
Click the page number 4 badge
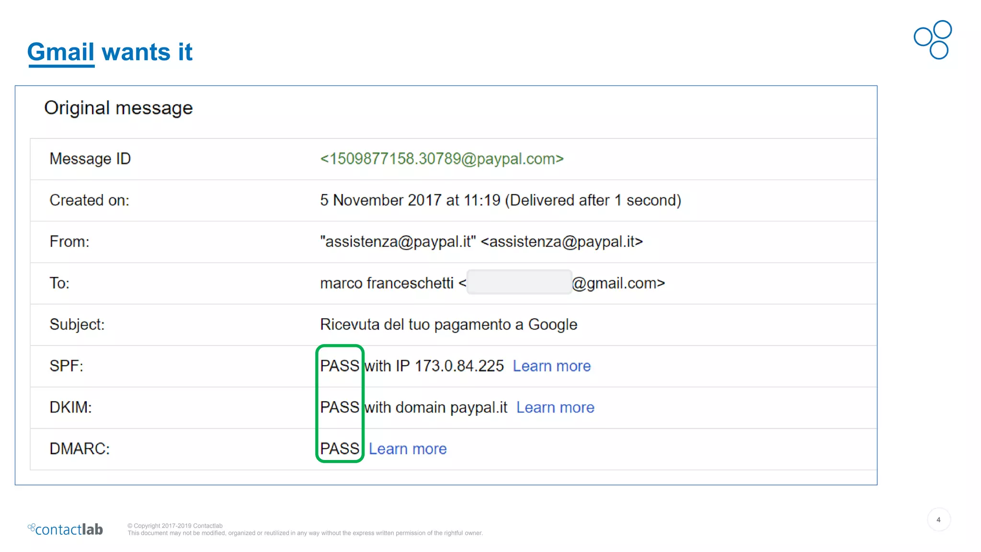938,520
